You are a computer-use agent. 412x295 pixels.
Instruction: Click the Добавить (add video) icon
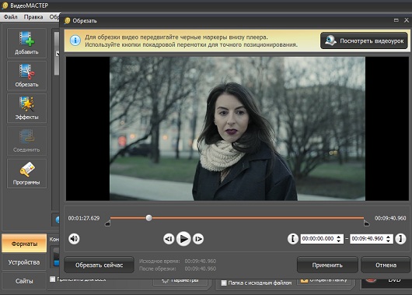pos(26,43)
